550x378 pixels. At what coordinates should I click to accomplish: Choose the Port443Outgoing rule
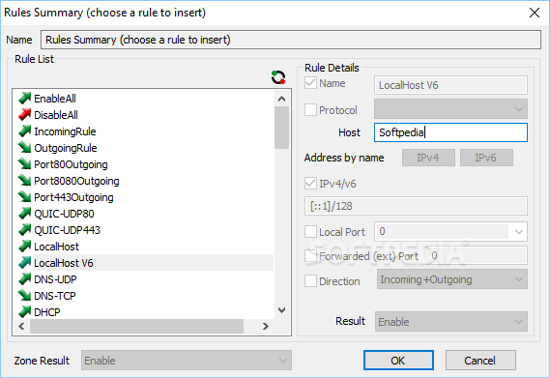point(73,197)
